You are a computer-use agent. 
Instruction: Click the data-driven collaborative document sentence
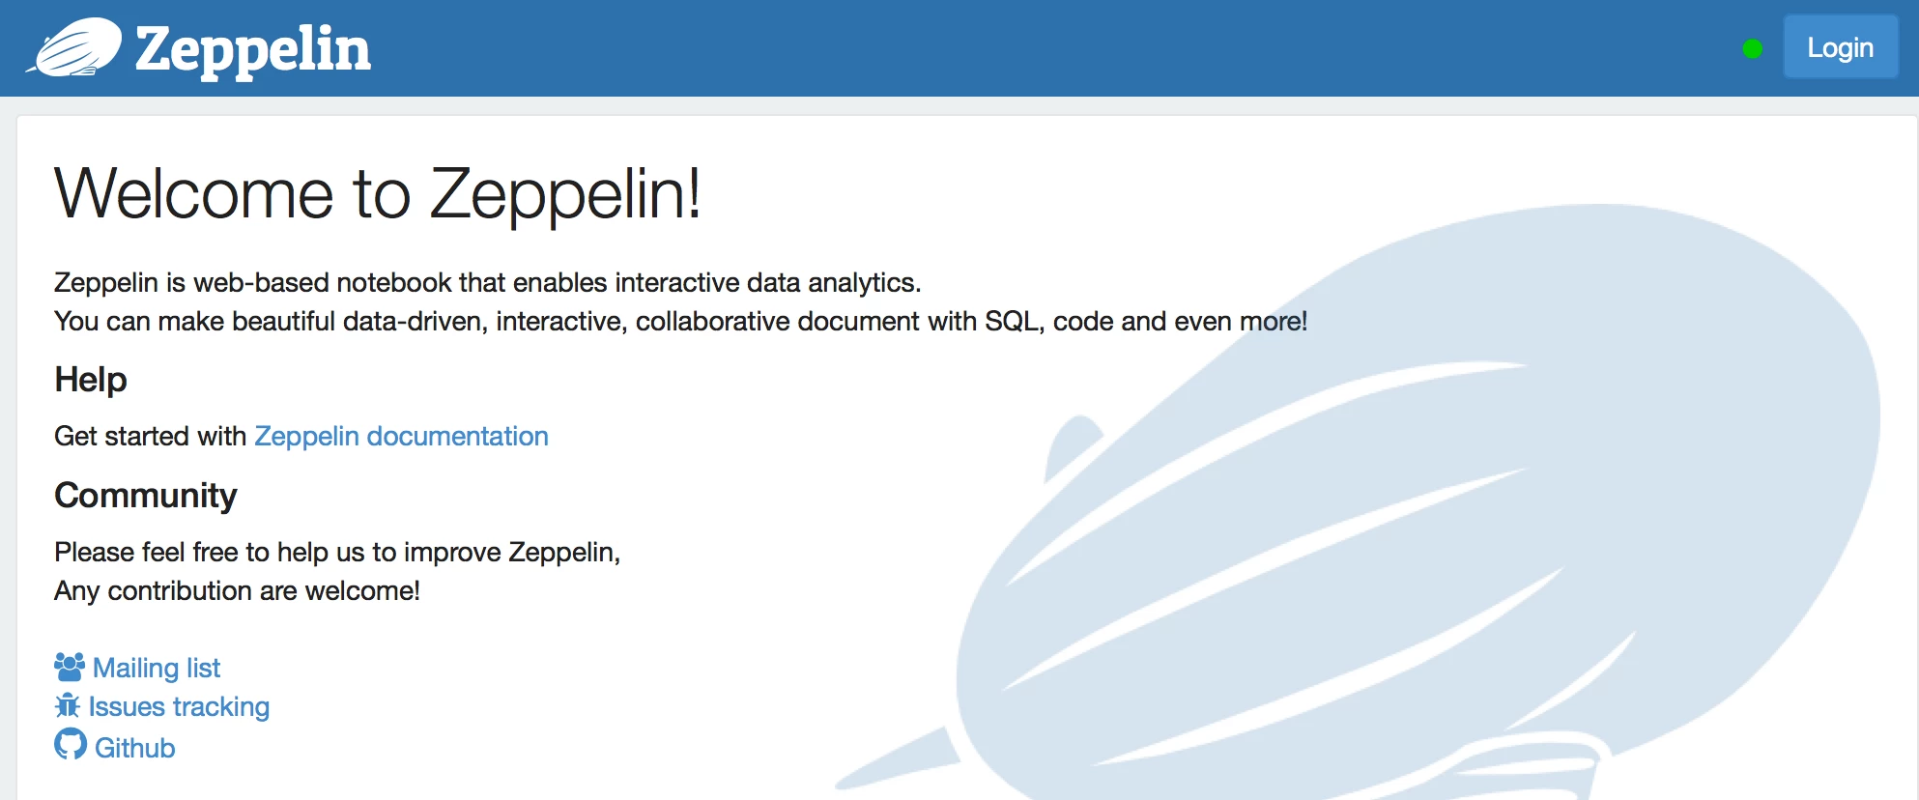681,322
